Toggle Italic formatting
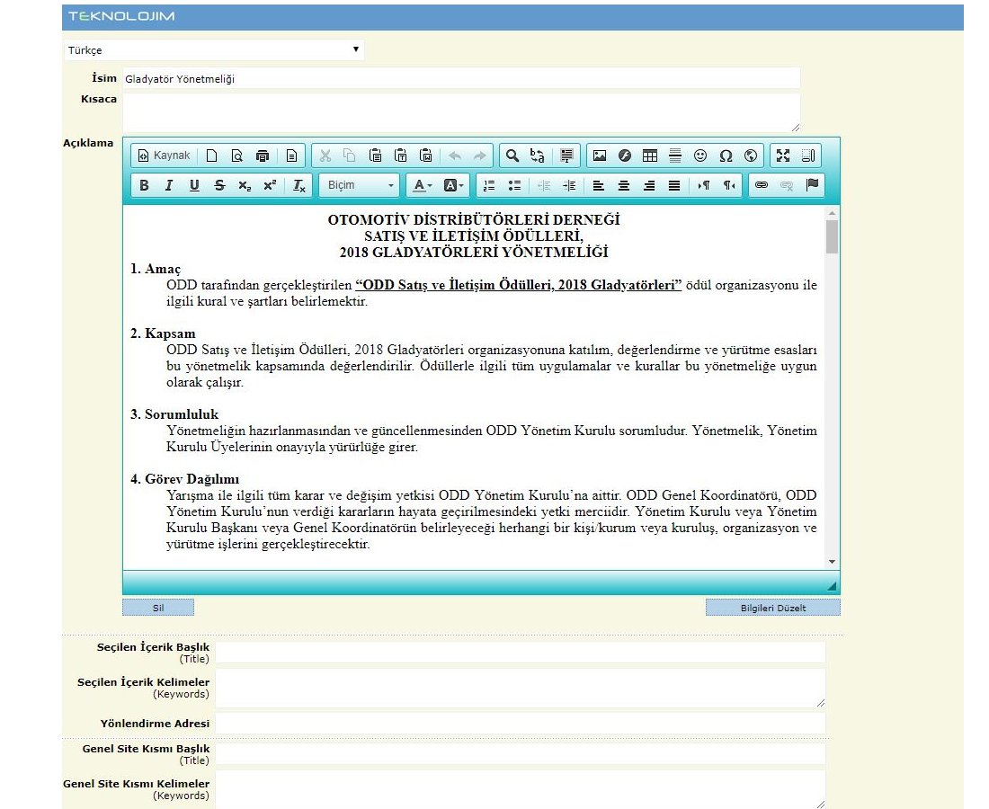This screenshot has width=989, height=809. click(x=169, y=185)
